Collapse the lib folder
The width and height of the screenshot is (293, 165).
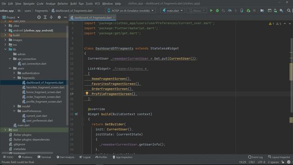click(x=5, y=49)
